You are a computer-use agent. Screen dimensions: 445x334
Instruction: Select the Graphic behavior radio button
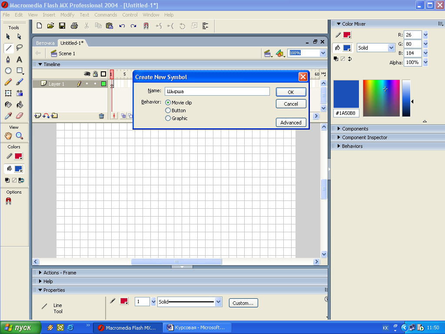168,118
